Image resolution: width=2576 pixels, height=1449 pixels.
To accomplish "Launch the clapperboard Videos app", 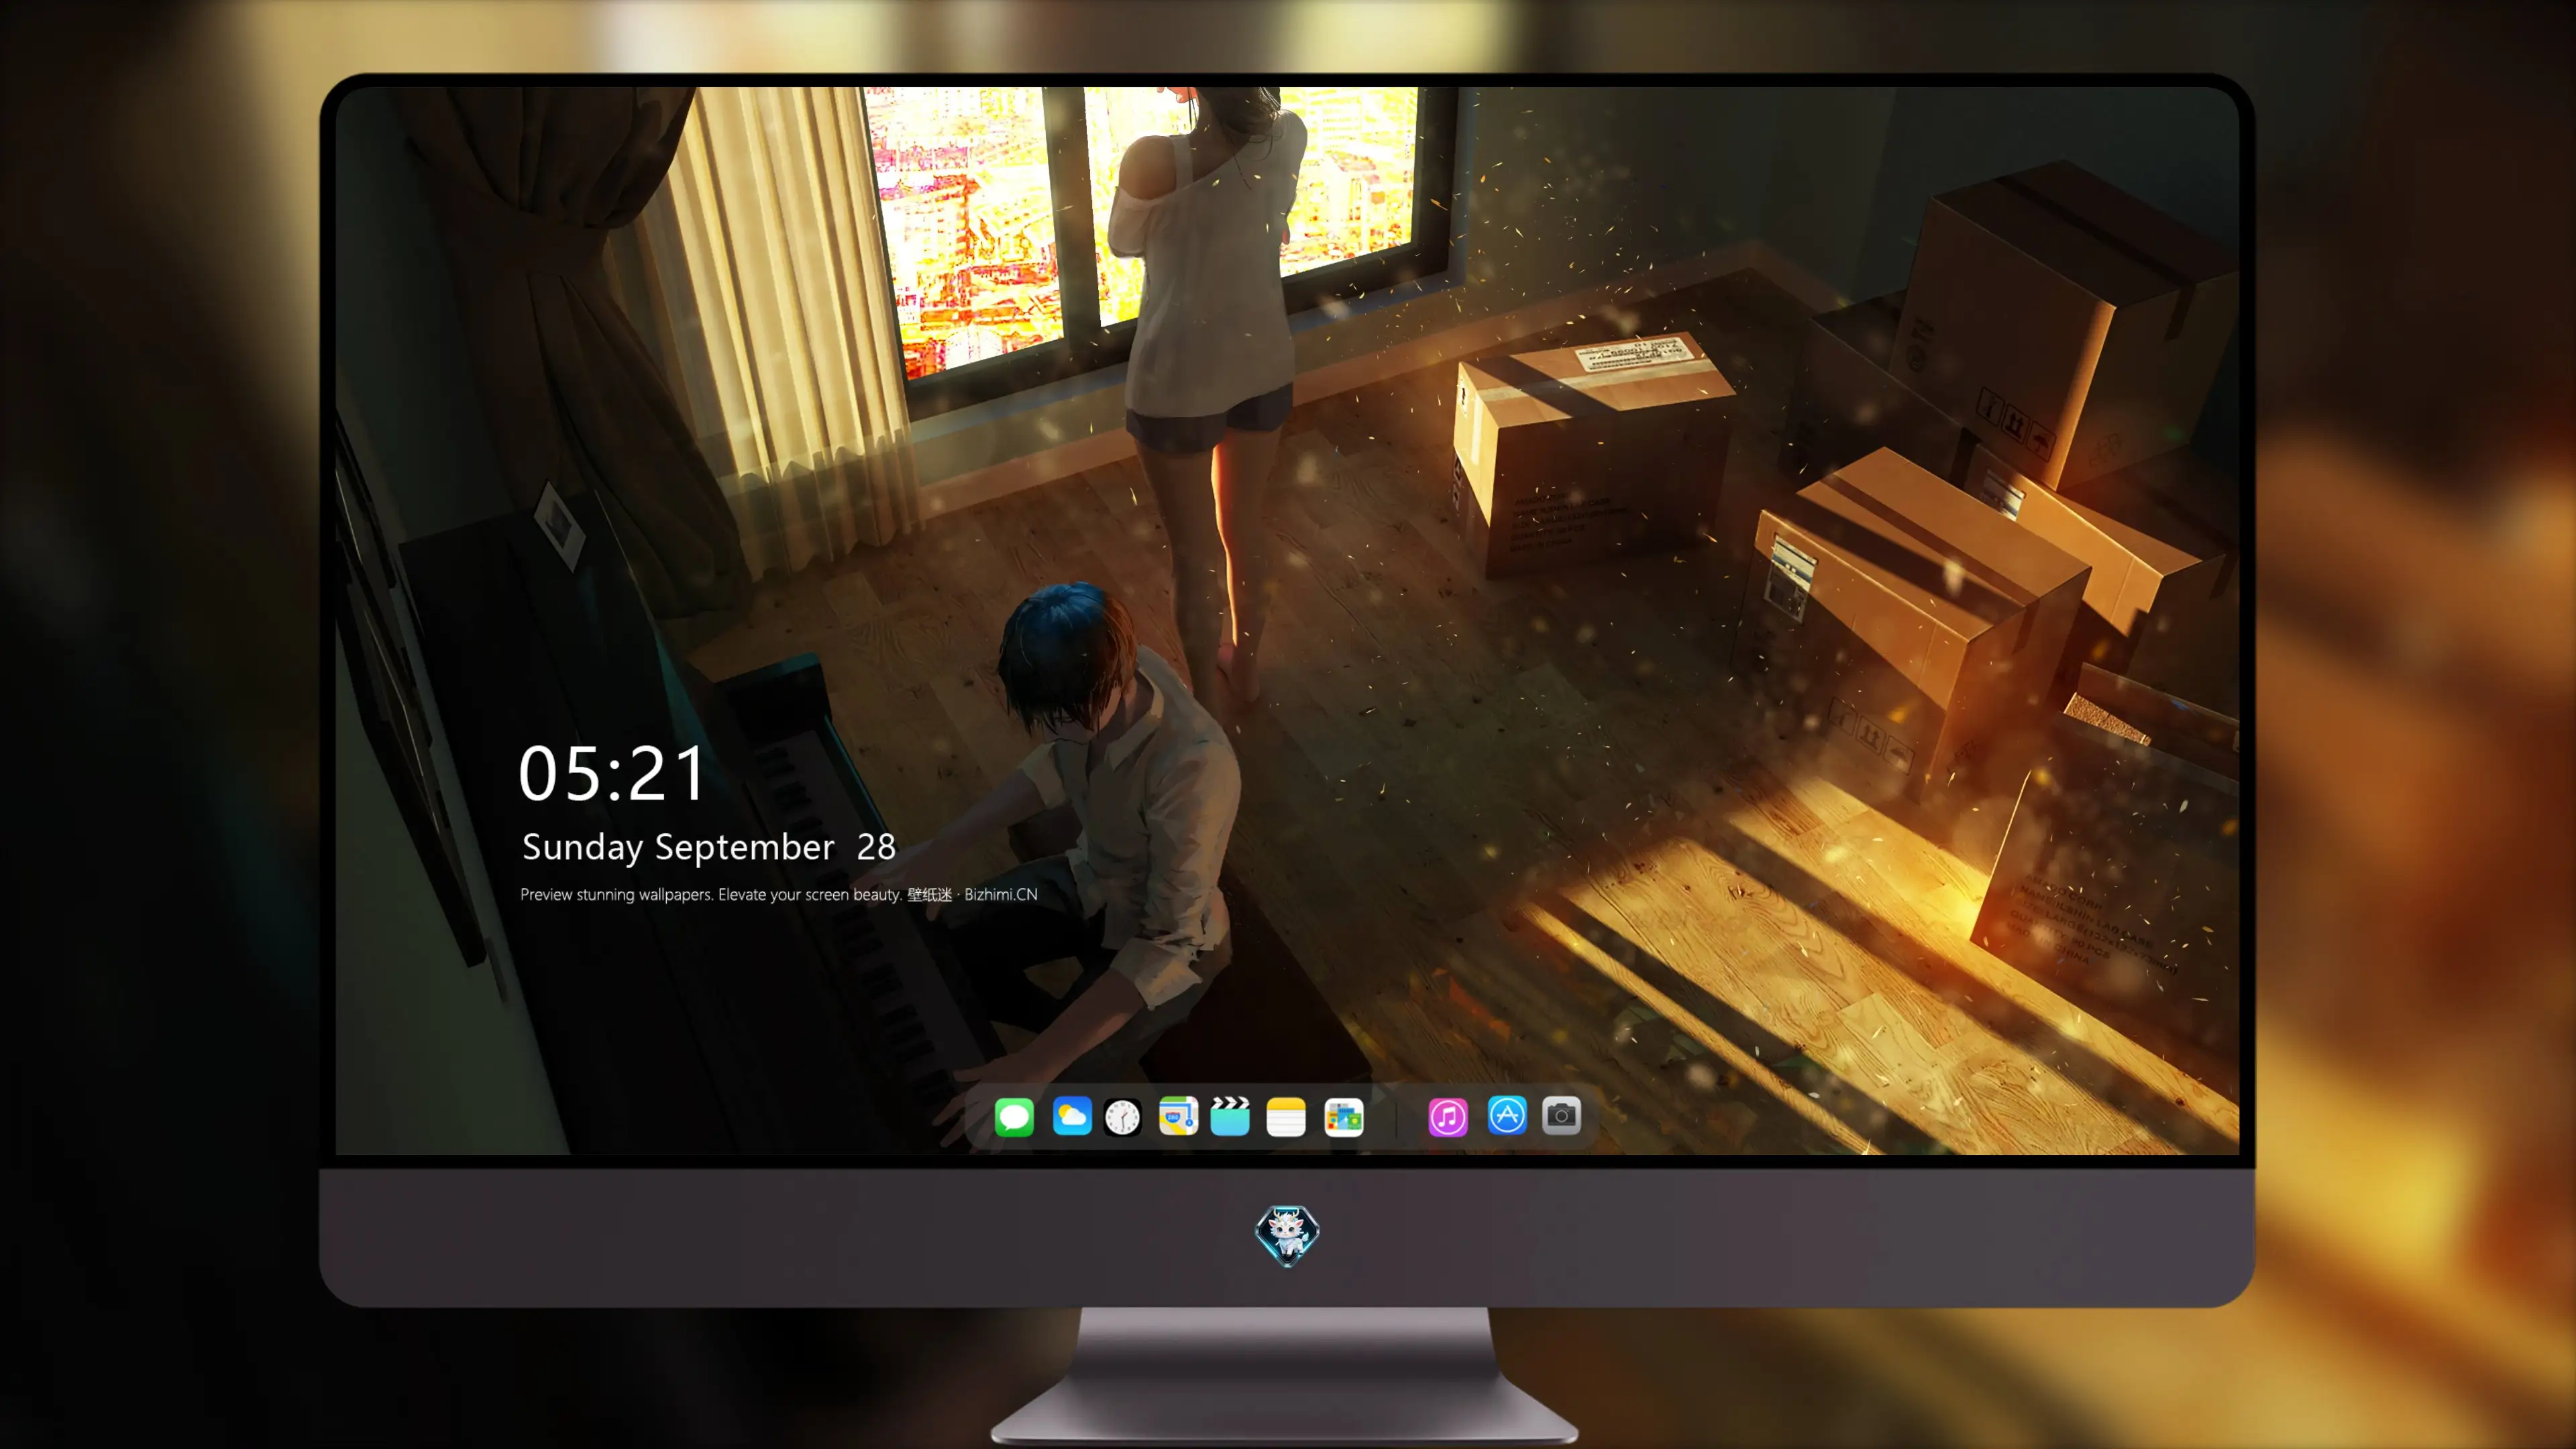I will [1230, 1116].
